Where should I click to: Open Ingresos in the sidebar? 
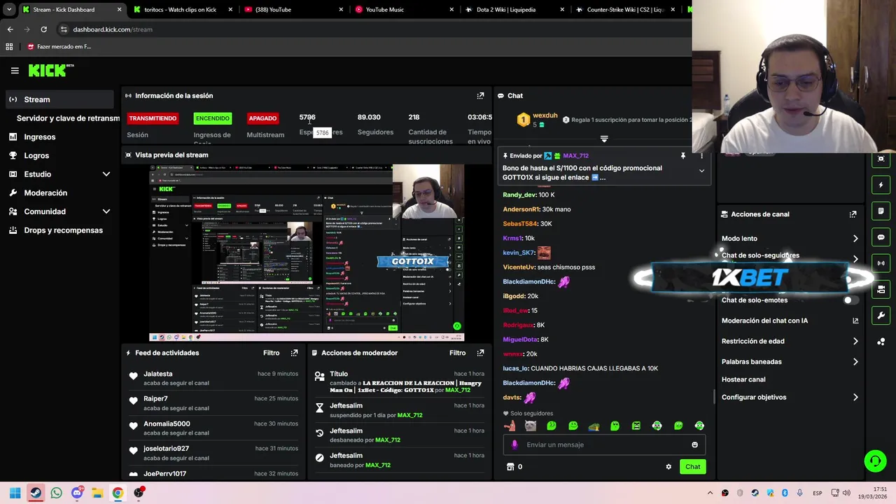pos(39,137)
